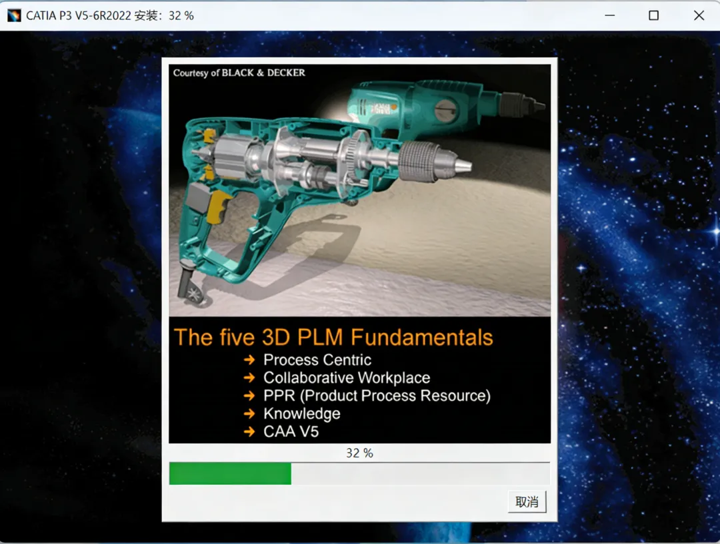Close the CATIA installer window
Screen dimensions: 720x544
699,15
